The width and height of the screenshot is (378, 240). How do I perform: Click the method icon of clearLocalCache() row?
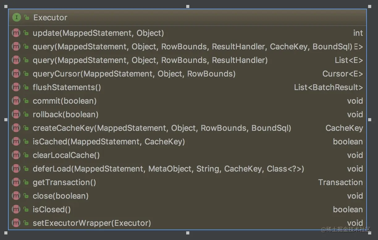16,155
